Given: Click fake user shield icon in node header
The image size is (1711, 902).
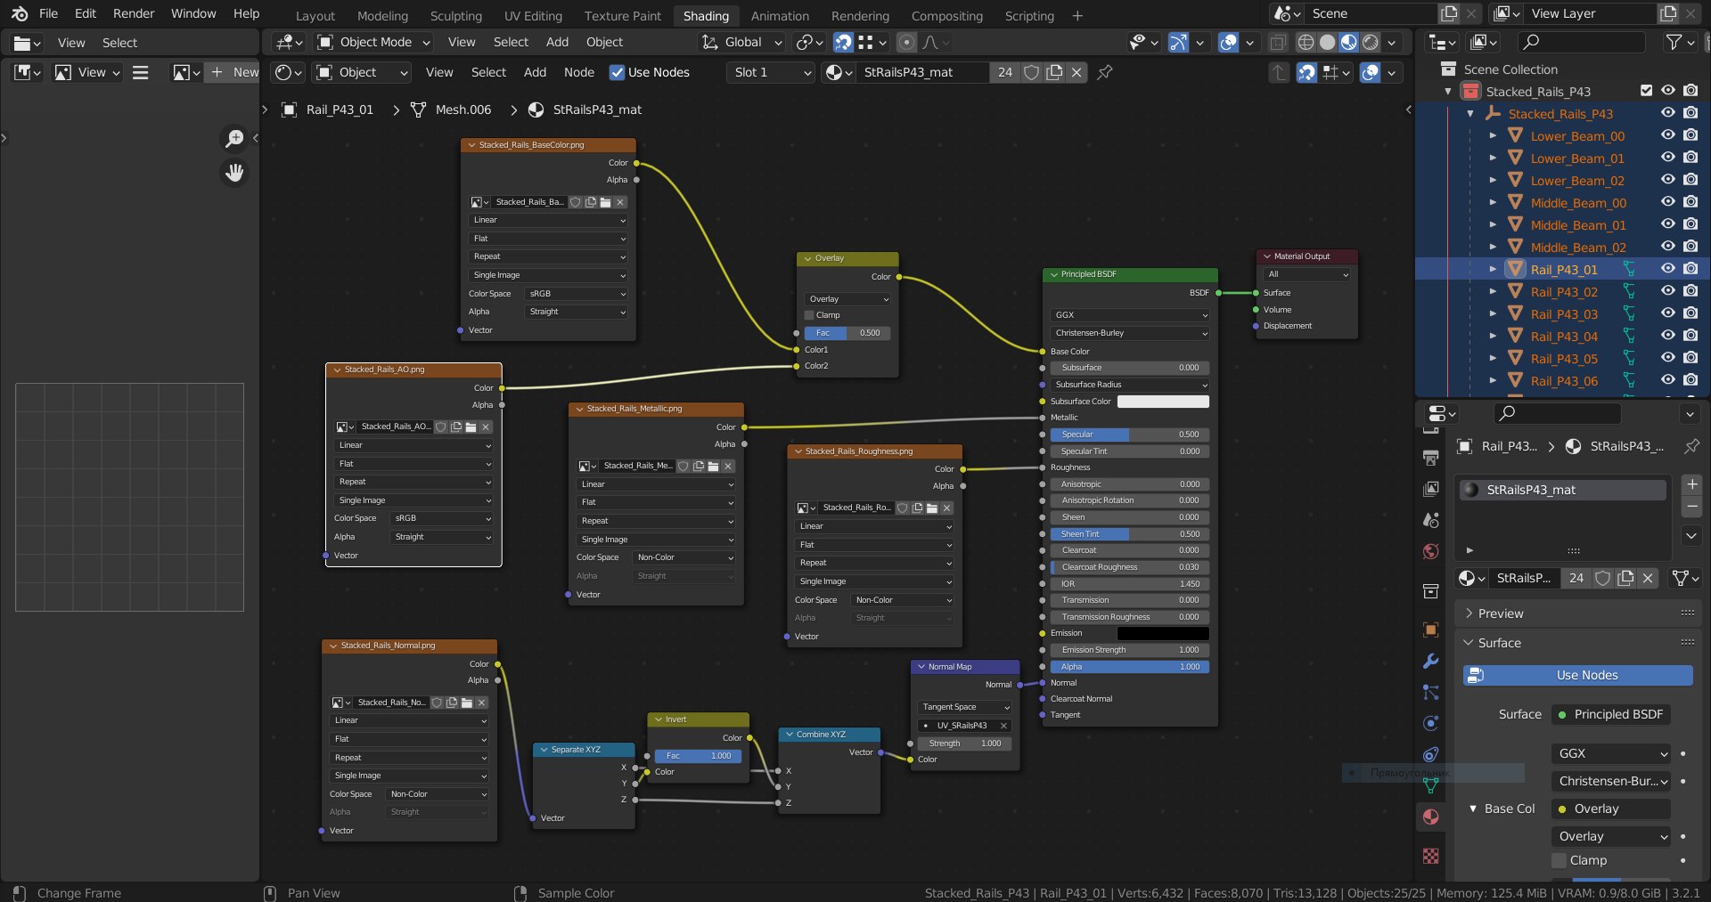Looking at the screenshot, I should point(1031,72).
